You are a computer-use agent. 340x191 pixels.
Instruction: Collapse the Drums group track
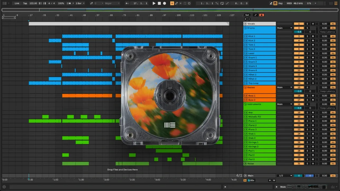coord(245,28)
